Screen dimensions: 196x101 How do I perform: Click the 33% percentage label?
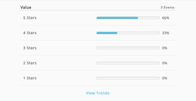pos(166,33)
